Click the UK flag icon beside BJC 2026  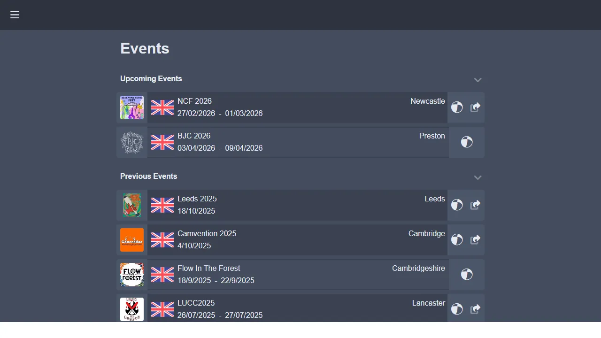pyautogui.click(x=162, y=142)
